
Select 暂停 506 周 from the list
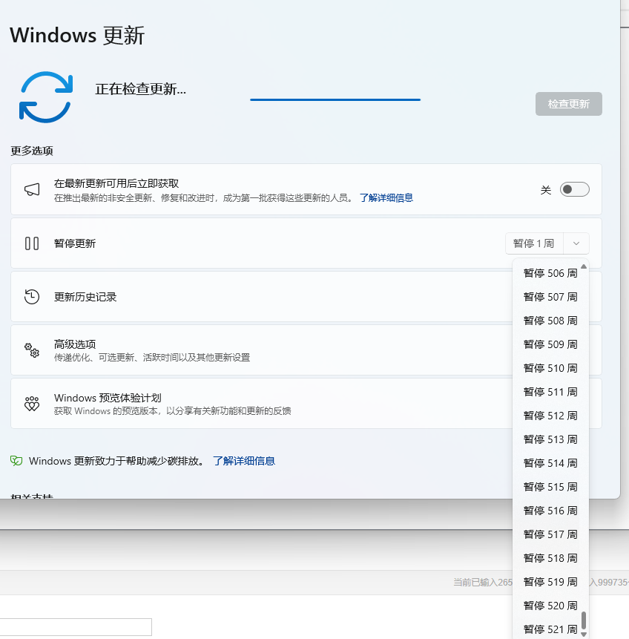(550, 273)
